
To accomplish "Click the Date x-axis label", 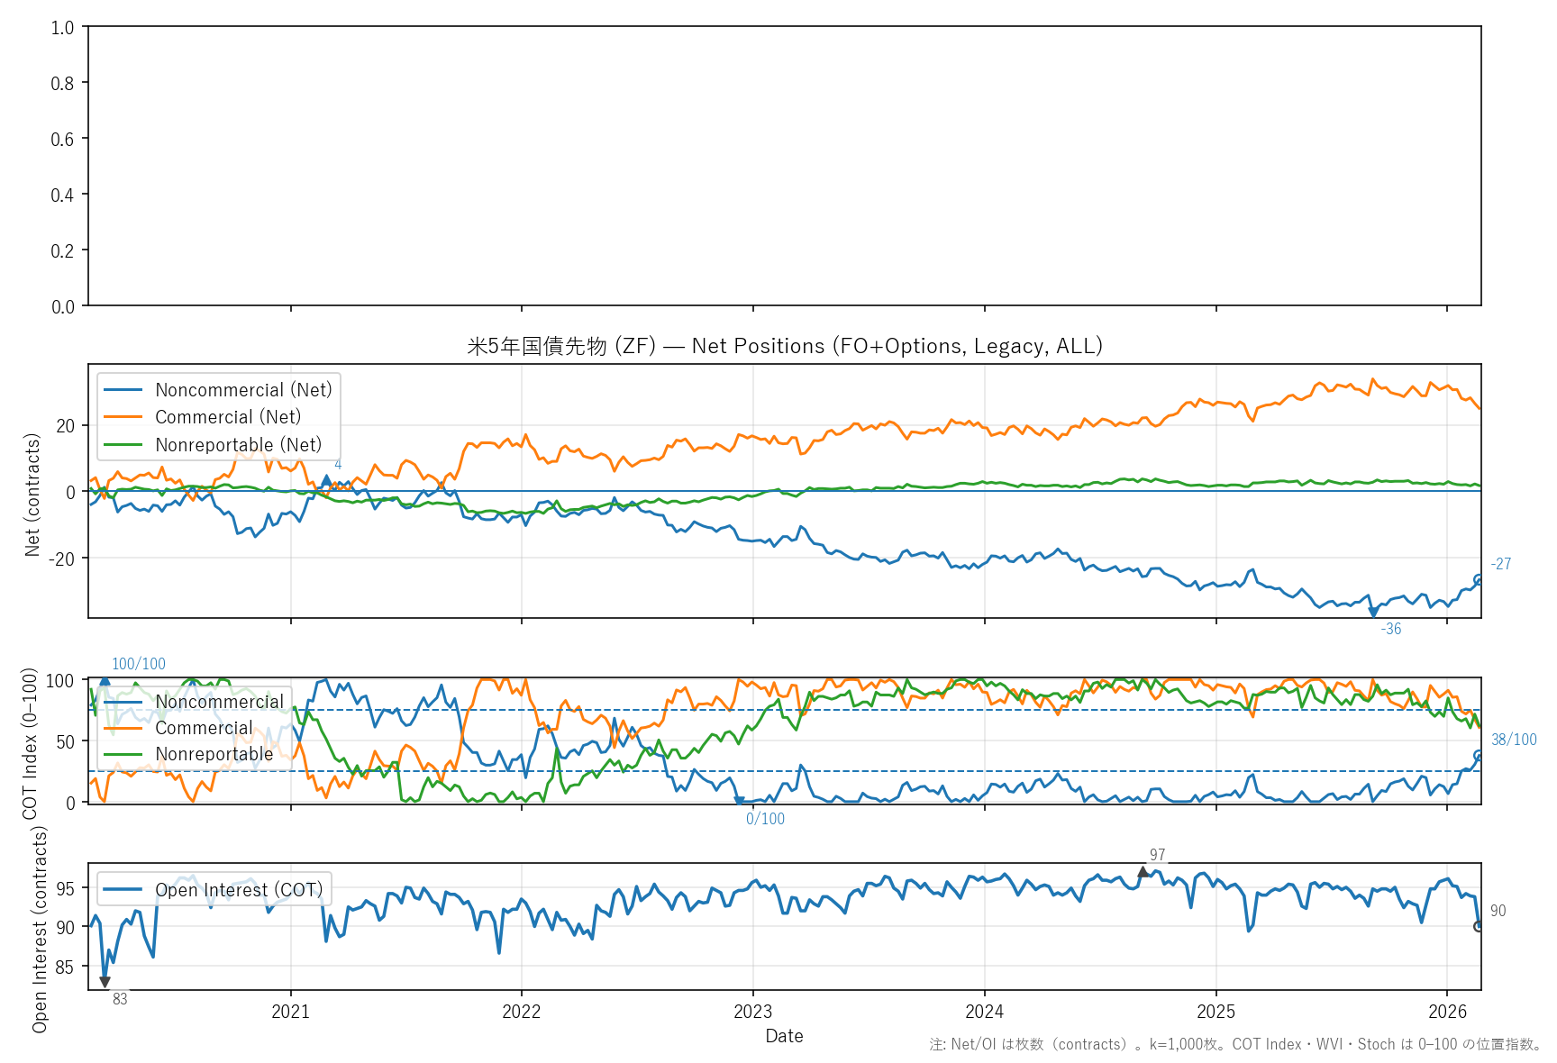I will tap(784, 1036).
